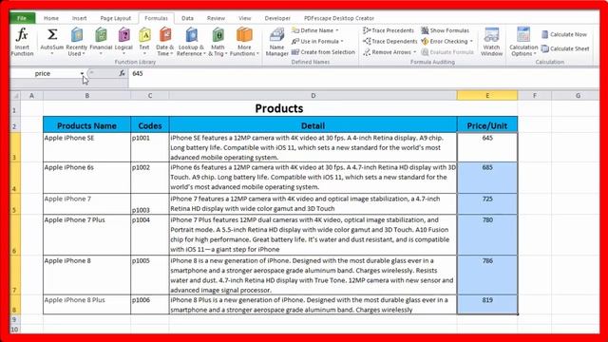608x342 pixels.
Task: Open Logical functions book icon
Action: [124, 35]
